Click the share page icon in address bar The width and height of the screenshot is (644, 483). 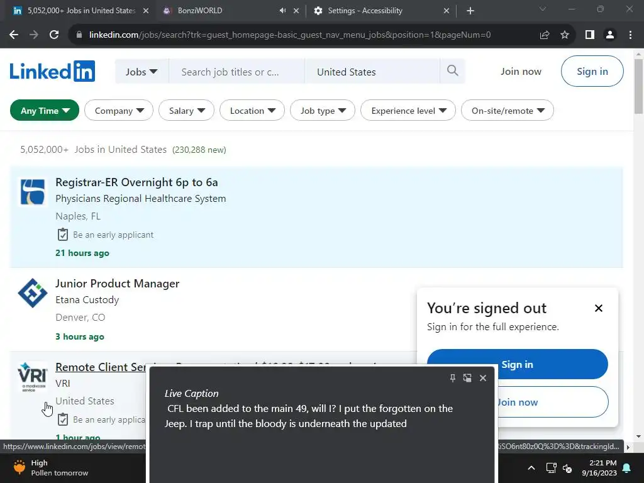click(x=545, y=35)
